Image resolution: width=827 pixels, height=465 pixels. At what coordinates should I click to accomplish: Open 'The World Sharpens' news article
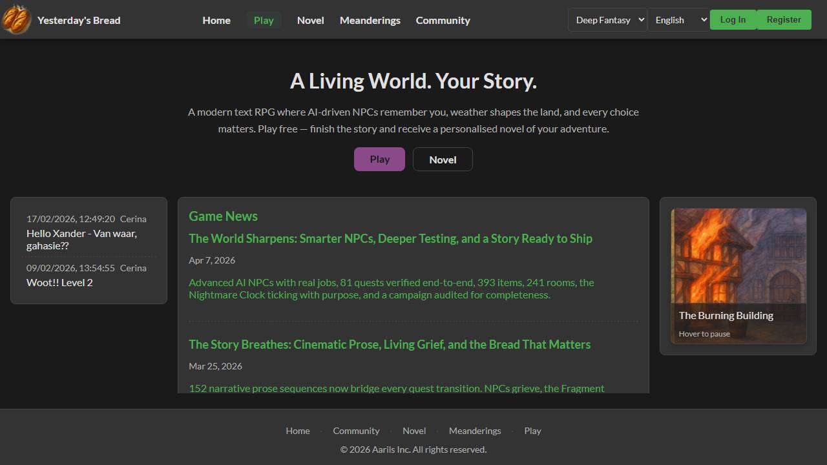390,238
